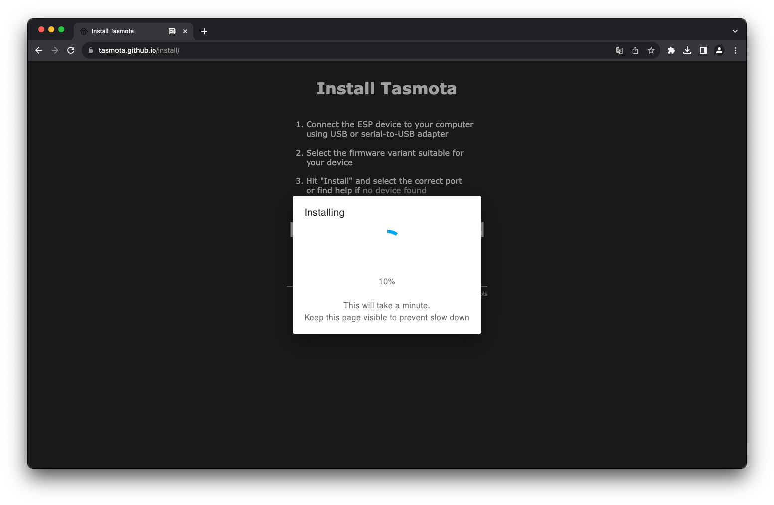Open the user profile menu
Screen dimensions: 774x505
click(x=719, y=50)
